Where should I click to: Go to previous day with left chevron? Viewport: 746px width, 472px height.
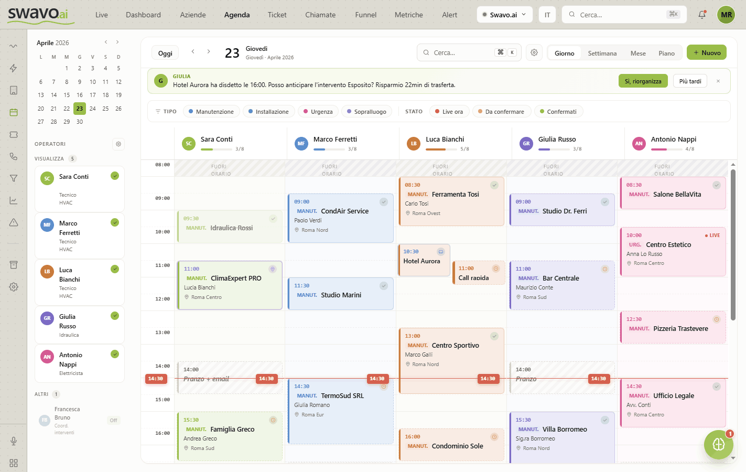[193, 51]
